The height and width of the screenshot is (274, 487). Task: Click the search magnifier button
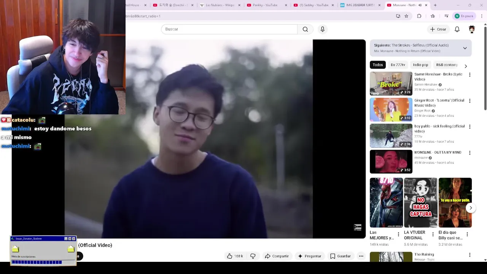click(x=305, y=29)
